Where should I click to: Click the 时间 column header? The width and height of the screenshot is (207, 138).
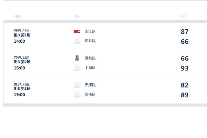click(x=17, y=16)
